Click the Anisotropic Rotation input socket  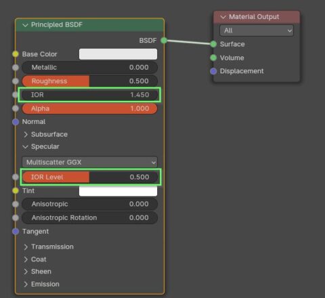pos(16,218)
